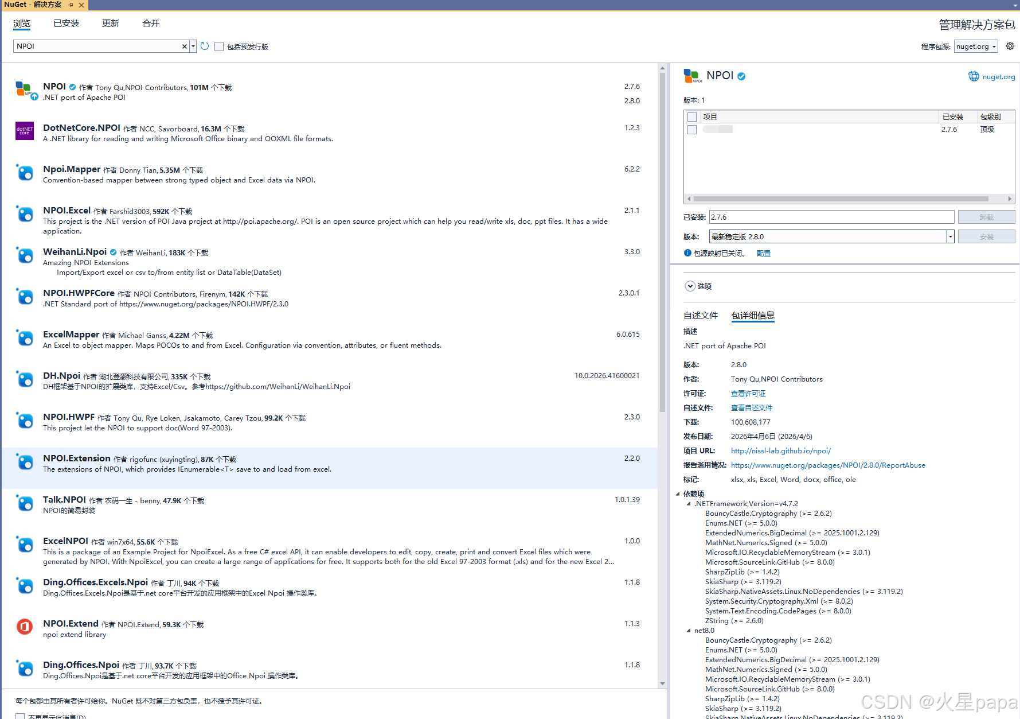The image size is (1020, 719).
Task: Refresh the package search results
Action: tap(205, 46)
